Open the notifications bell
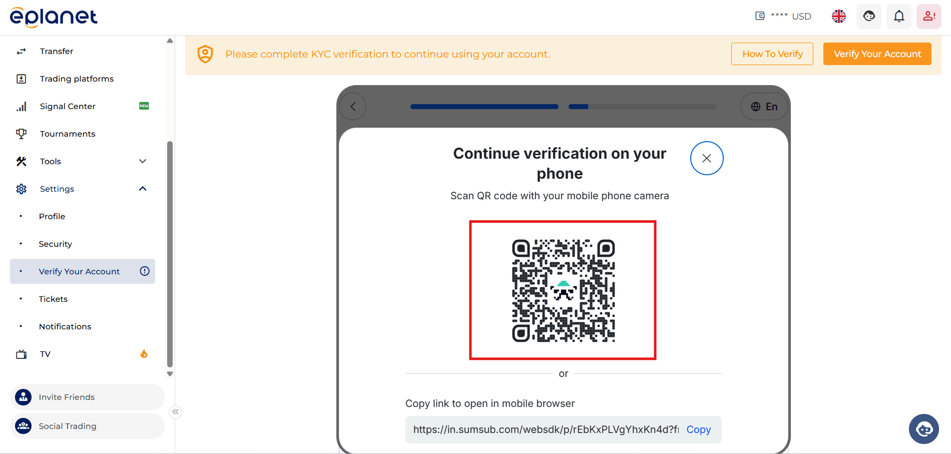951x454 pixels. click(x=898, y=16)
